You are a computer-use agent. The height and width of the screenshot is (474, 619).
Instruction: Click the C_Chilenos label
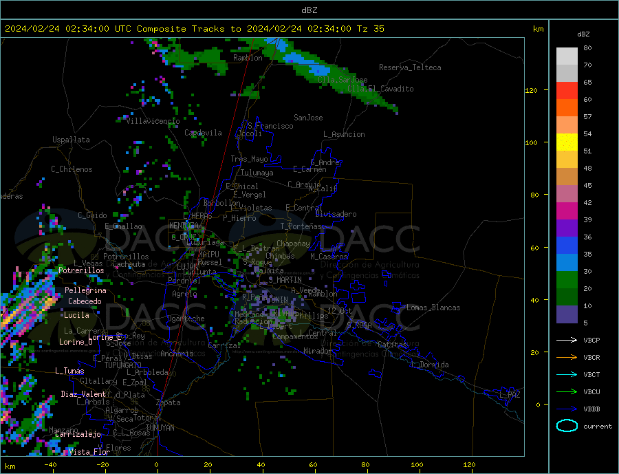click(72, 169)
